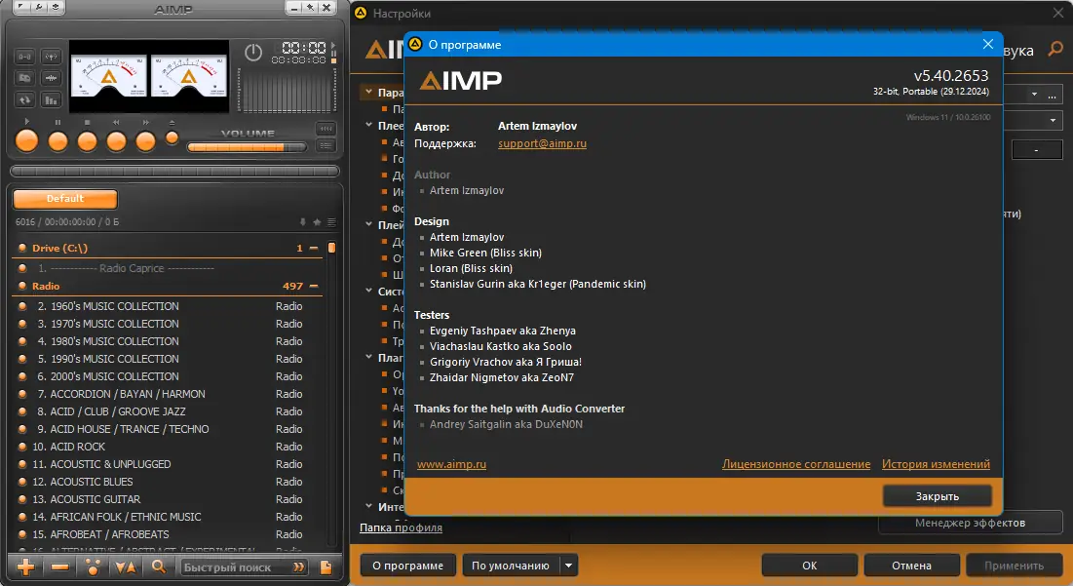Select the Default playlist tab

(x=65, y=199)
